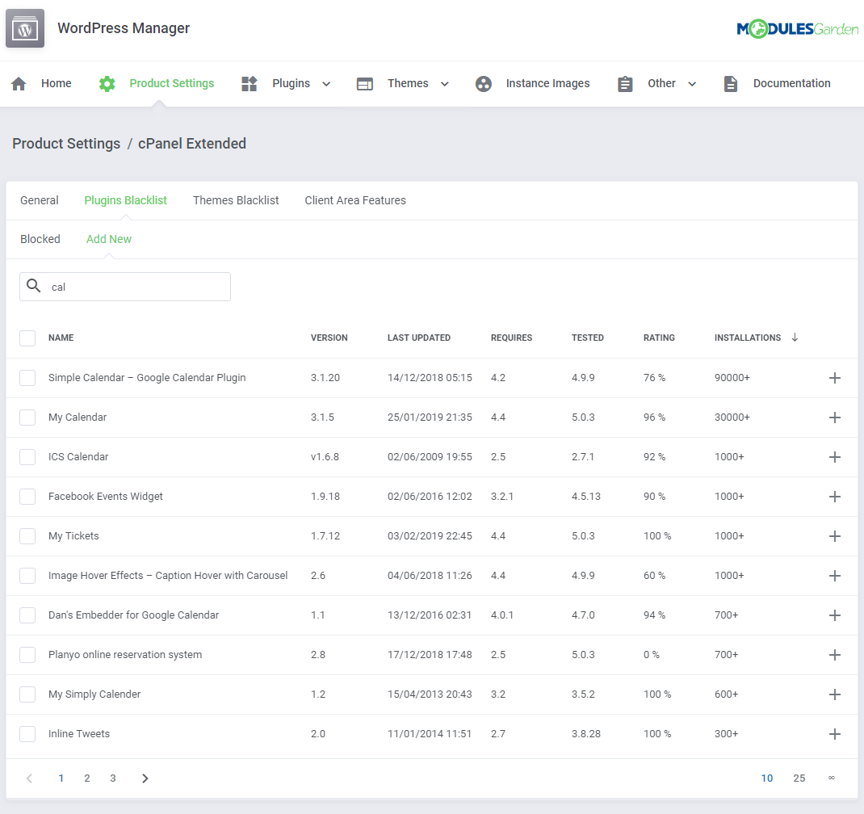864x814 pixels.
Task: Show all entries using infinity icon
Action: click(x=832, y=778)
